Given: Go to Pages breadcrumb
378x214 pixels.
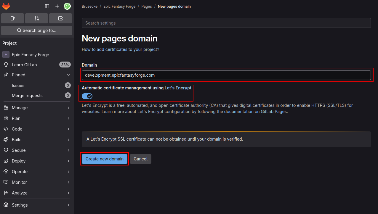Looking at the screenshot, I should [147, 6].
